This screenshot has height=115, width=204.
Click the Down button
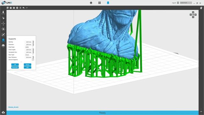pos(27,65)
